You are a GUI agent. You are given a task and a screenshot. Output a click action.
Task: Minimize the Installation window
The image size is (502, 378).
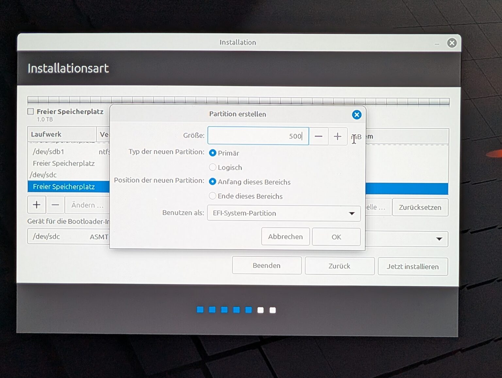point(437,43)
